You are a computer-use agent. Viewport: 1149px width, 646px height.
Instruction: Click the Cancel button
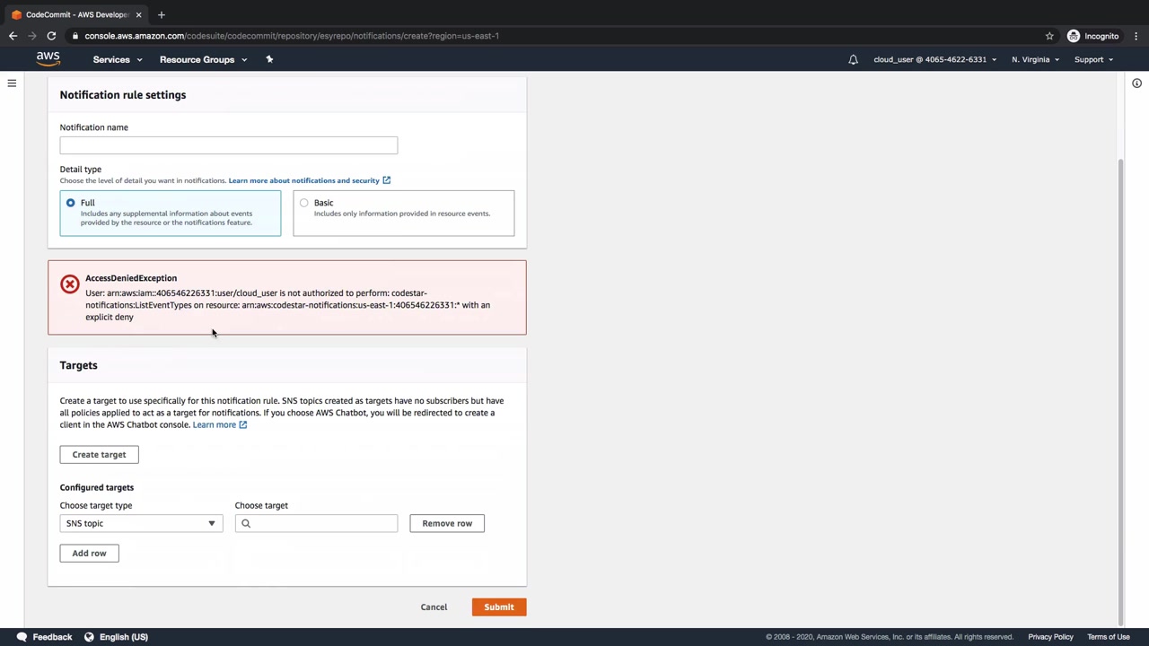point(434,607)
